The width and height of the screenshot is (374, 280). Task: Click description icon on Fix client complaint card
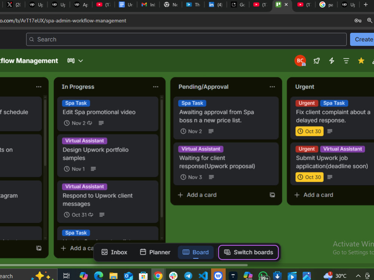point(330,131)
